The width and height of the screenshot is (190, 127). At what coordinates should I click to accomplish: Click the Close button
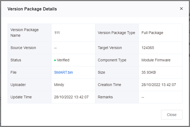pyautogui.click(x=171, y=115)
